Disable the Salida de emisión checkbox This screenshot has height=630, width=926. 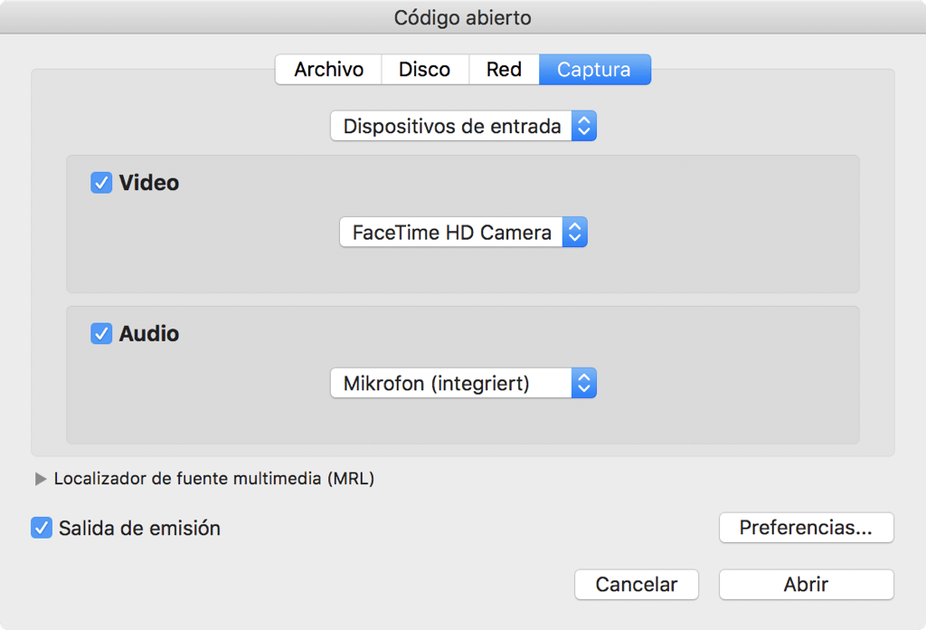42,528
